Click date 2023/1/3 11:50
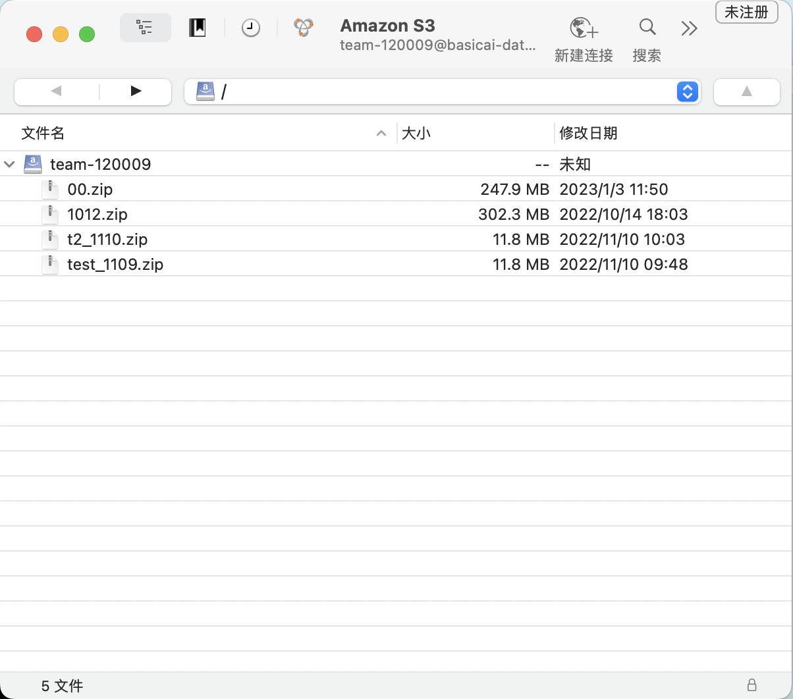793x699 pixels. [x=614, y=190]
